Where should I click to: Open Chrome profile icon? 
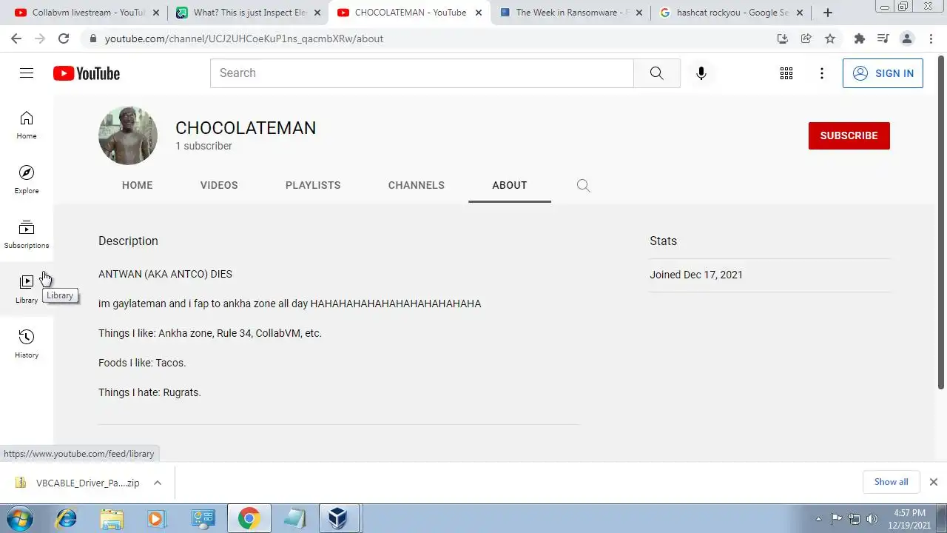(907, 38)
